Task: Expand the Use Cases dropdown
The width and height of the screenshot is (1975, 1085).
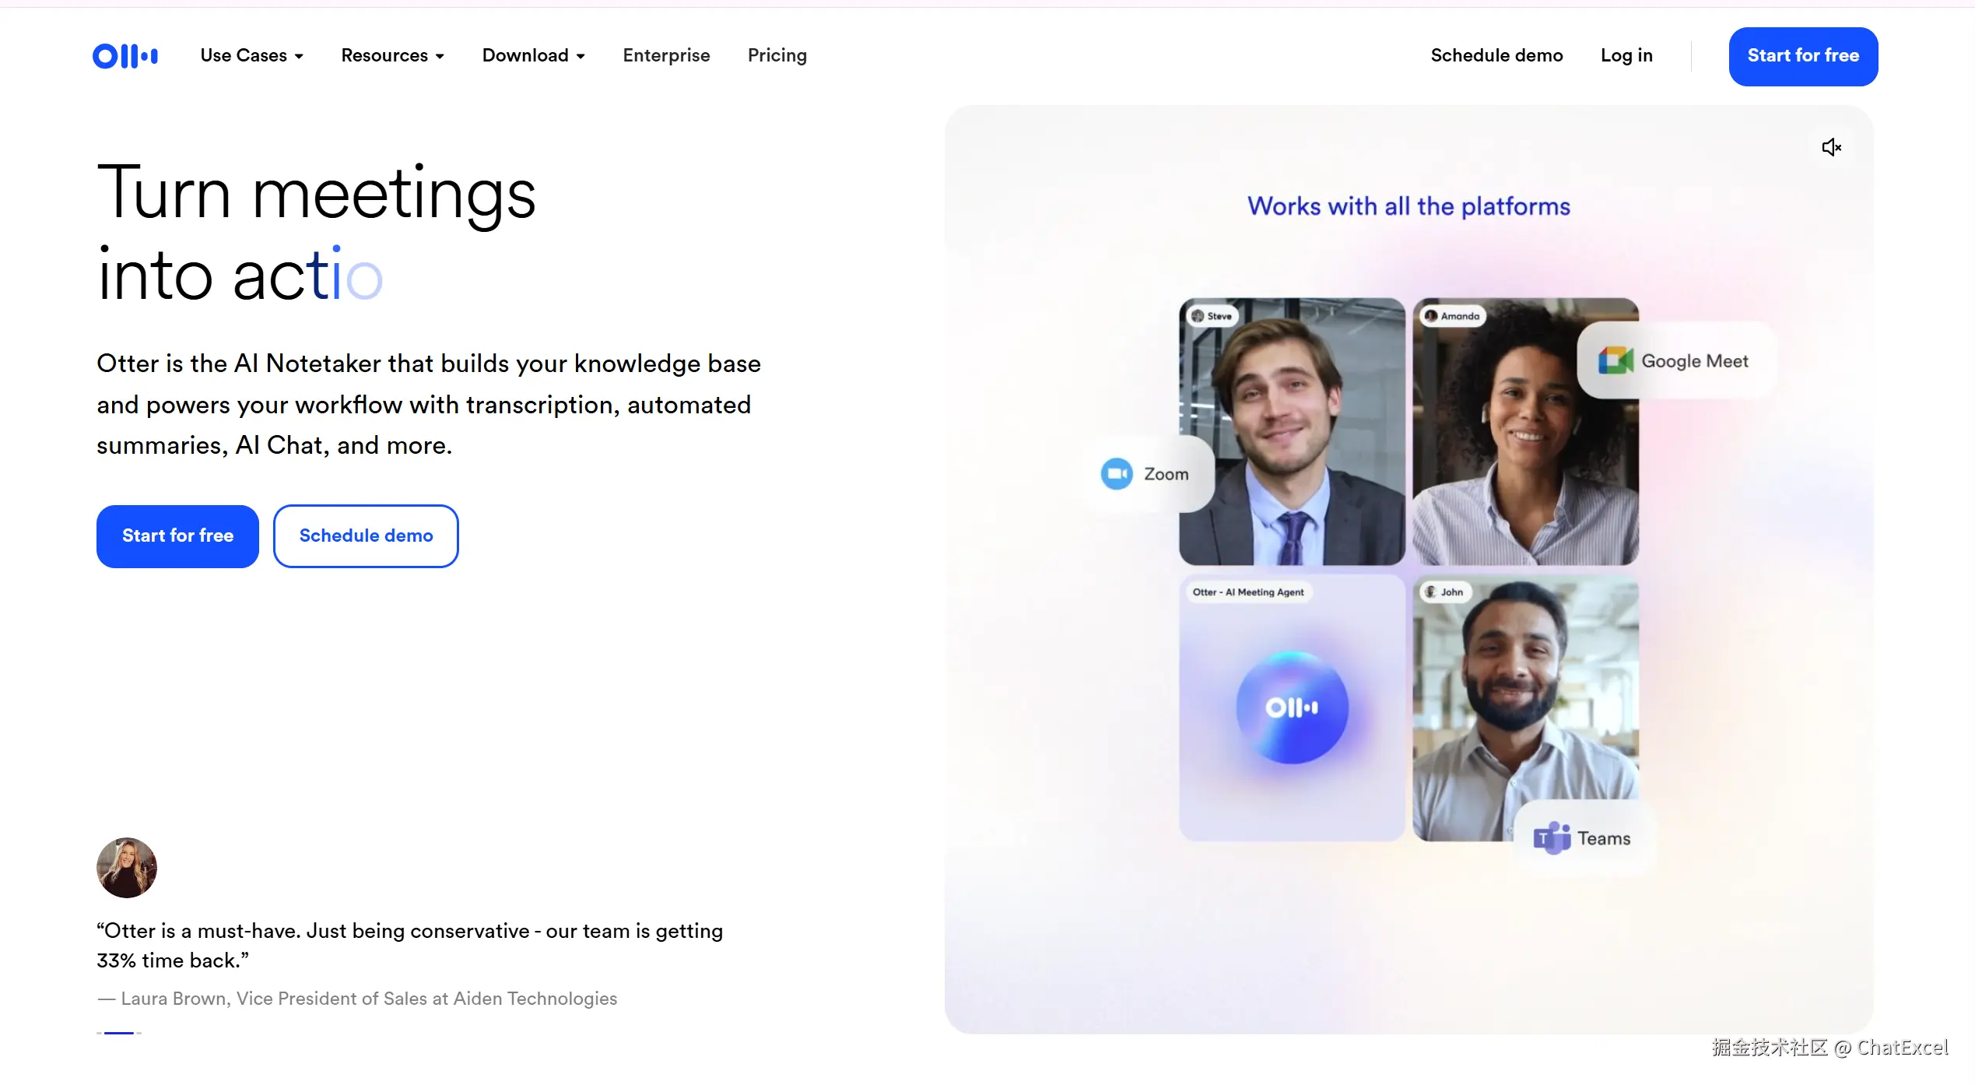Action: (x=251, y=56)
